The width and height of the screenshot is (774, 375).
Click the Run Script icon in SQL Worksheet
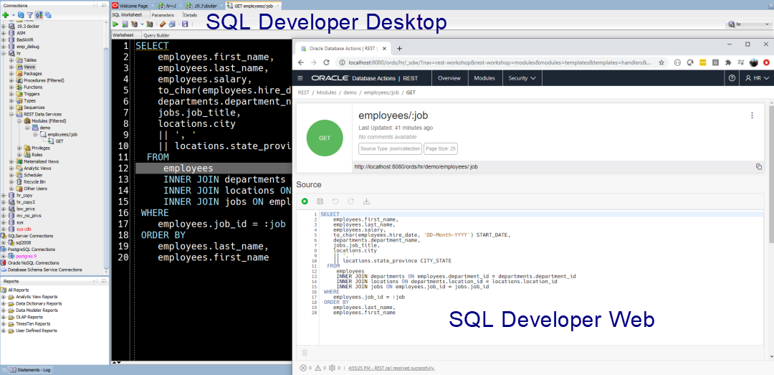125,24
